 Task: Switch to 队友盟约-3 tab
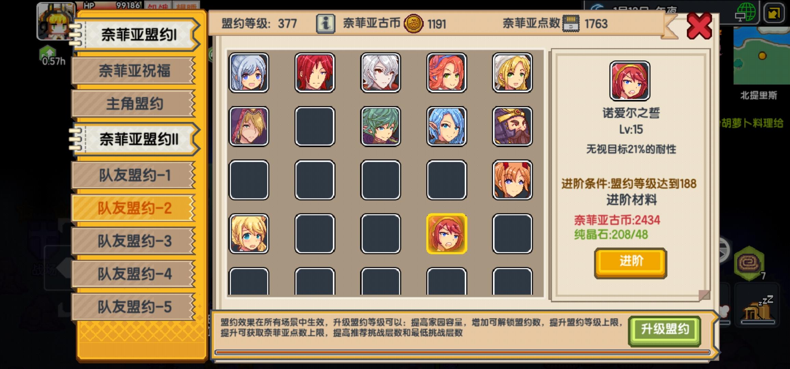[x=134, y=241]
